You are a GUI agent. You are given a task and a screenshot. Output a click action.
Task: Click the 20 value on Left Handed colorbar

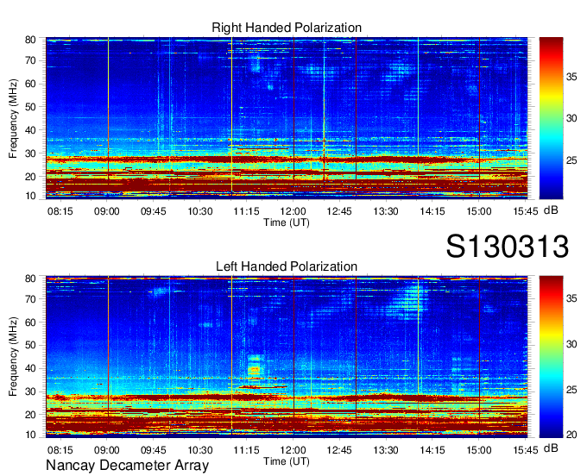tap(571, 435)
